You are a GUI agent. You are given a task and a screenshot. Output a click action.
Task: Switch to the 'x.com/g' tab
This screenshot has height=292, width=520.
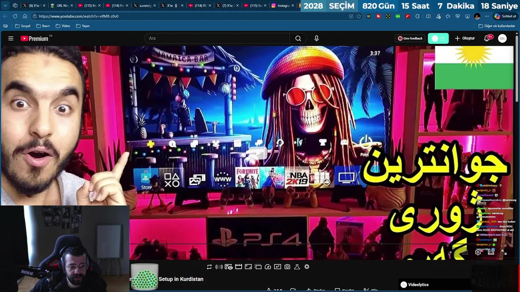click(x=145, y=6)
